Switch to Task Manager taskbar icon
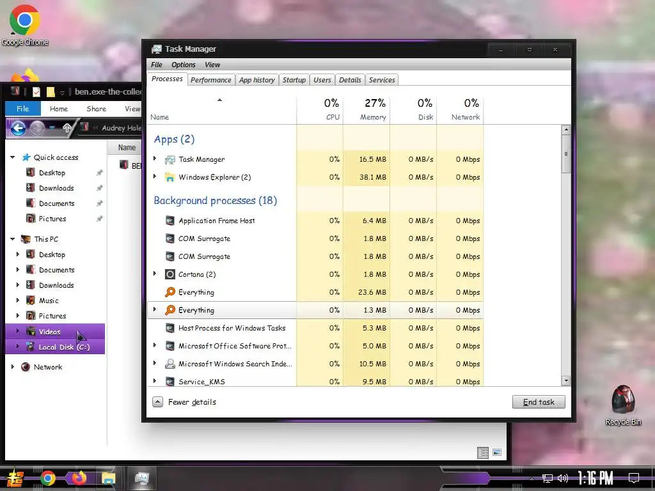Screen dimensions: 655x491 coord(141,478)
